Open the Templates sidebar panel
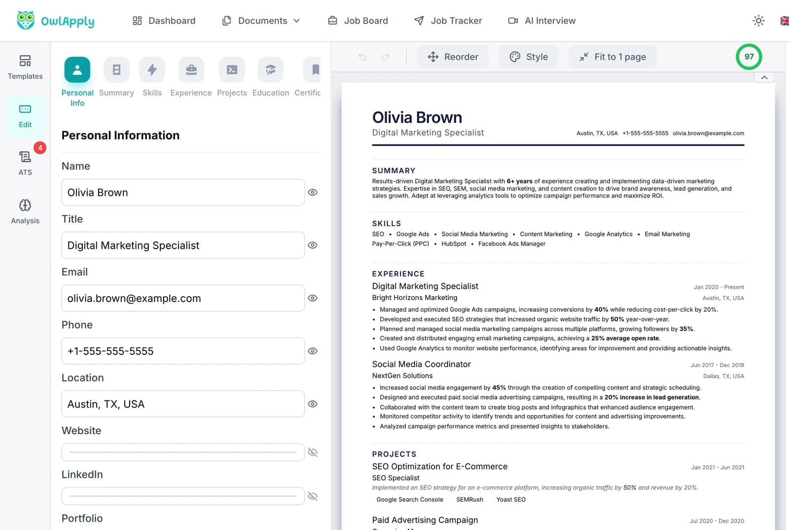789x530 pixels. pyautogui.click(x=25, y=67)
